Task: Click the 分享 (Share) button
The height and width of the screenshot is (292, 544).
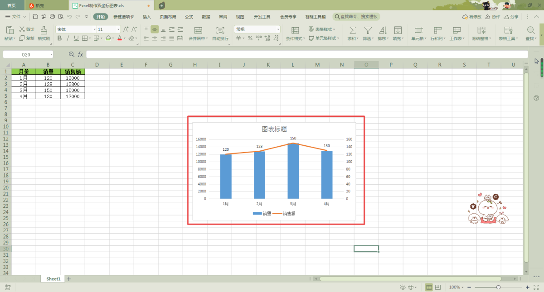Action: pyautogui.click(x=511, y=17)
